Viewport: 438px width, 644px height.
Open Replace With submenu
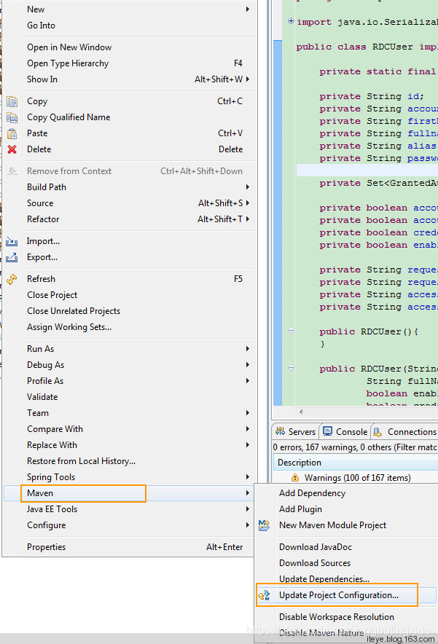130,445
